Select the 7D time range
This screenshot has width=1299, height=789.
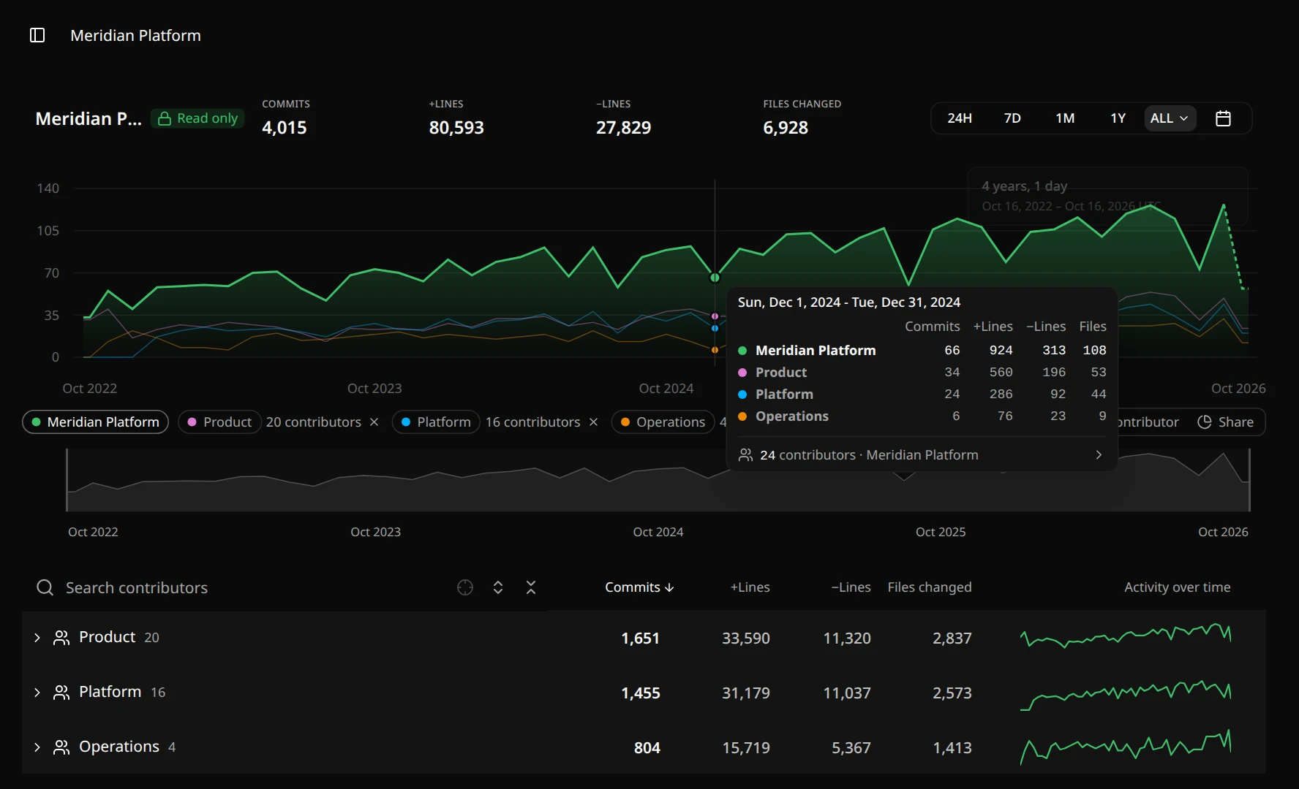point(1012,118)
